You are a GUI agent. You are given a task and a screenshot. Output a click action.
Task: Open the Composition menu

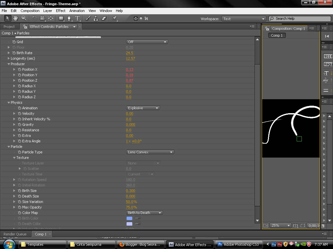click(x=30, y=11)
